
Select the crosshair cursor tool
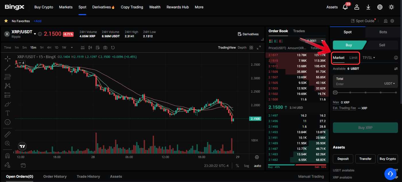coord(7,58)
